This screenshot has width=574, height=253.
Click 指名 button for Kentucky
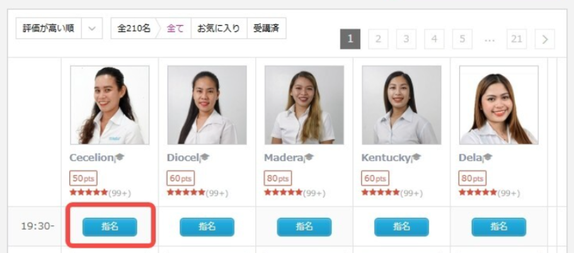pyautogui.click(x=401, y=227)
